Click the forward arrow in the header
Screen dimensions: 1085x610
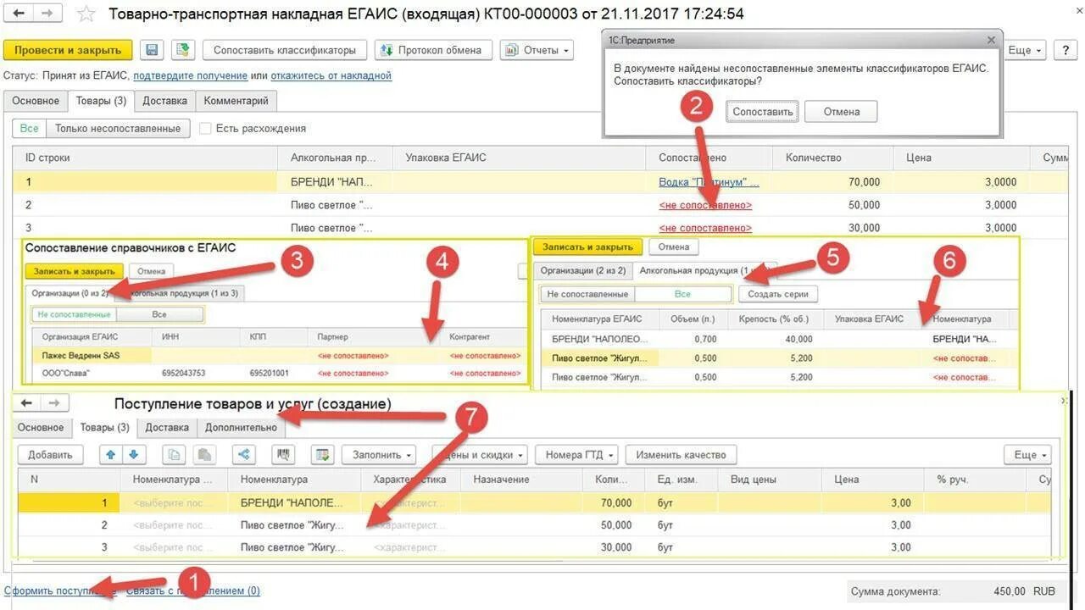[47, 14]
